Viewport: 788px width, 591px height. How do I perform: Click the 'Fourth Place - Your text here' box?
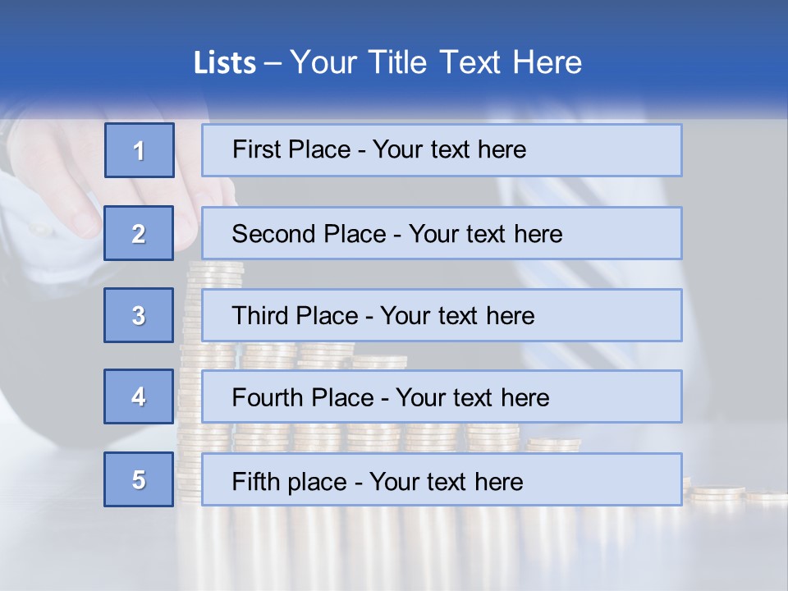(442, 397)
